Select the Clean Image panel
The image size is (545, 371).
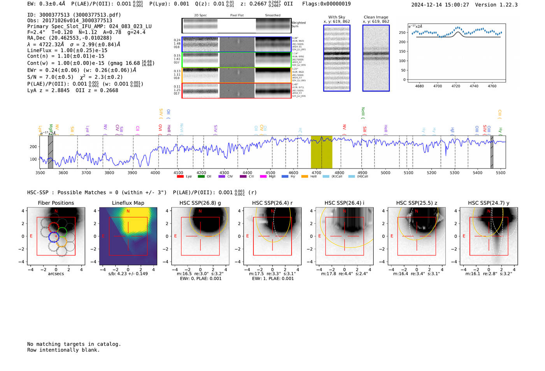click(376, 58)
